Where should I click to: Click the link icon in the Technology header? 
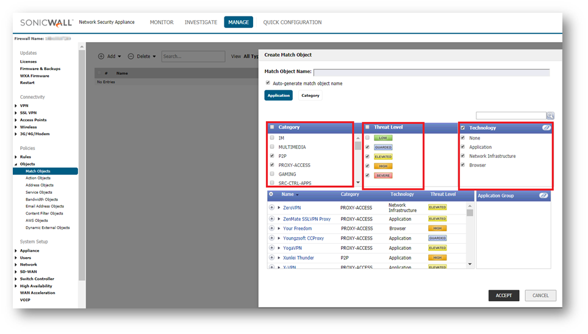(547, 128)
